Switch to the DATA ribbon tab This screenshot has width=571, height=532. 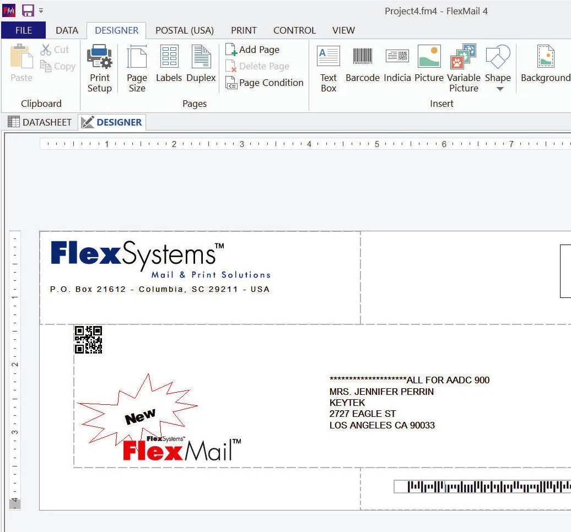(x=67, y=30)
